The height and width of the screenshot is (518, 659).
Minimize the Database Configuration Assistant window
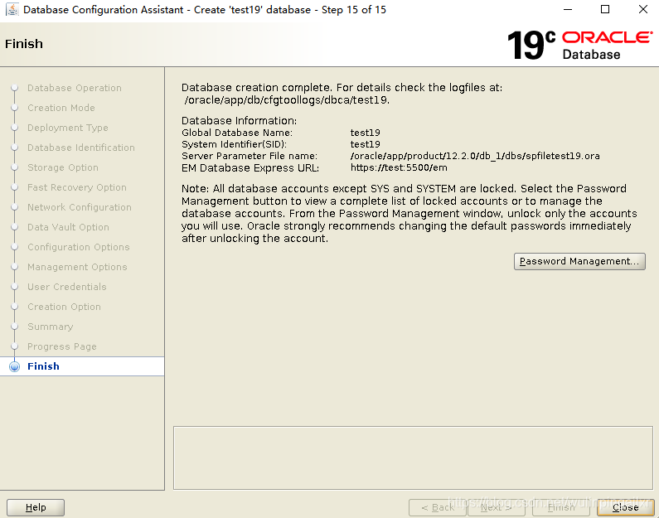pos(568,9)
